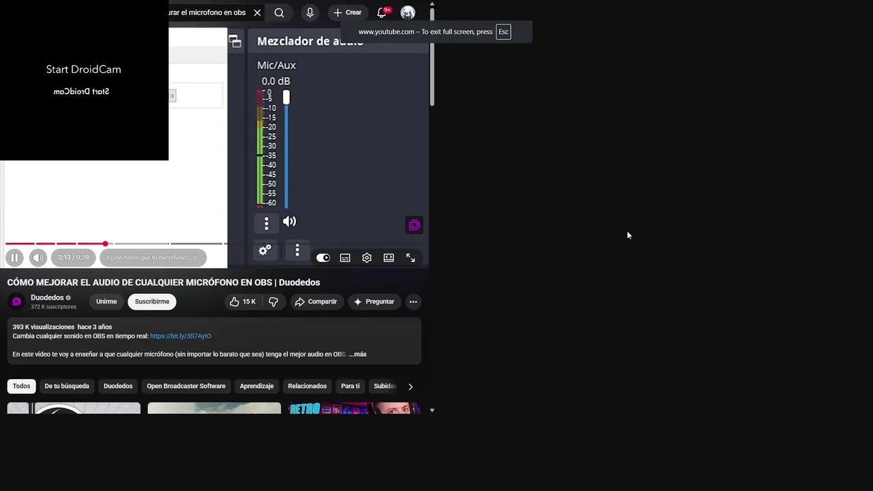Exit full screen with the arrows icon
Image resolution: width=873 pixels, height=491 pixels.
click(411, 258)
